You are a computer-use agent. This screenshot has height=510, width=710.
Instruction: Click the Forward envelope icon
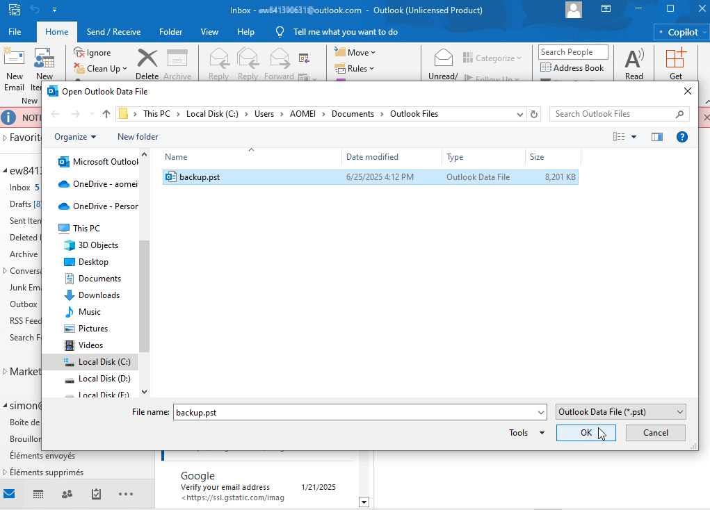pos(280,59)
